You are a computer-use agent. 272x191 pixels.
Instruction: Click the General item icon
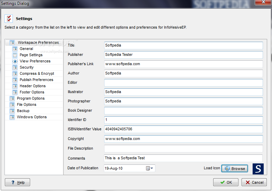click(15, 49)
